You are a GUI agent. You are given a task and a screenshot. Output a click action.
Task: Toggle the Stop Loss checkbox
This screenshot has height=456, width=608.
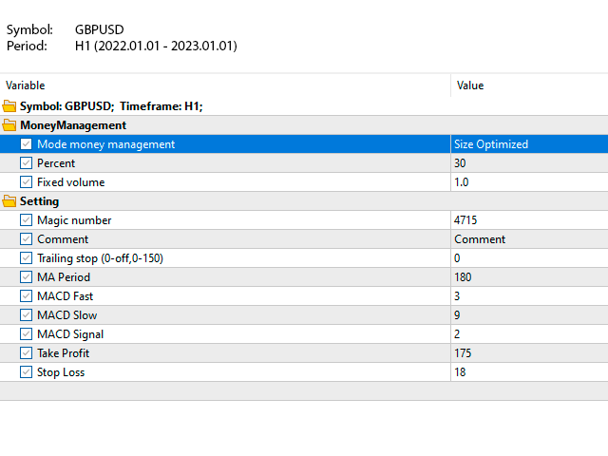(26, 371)
